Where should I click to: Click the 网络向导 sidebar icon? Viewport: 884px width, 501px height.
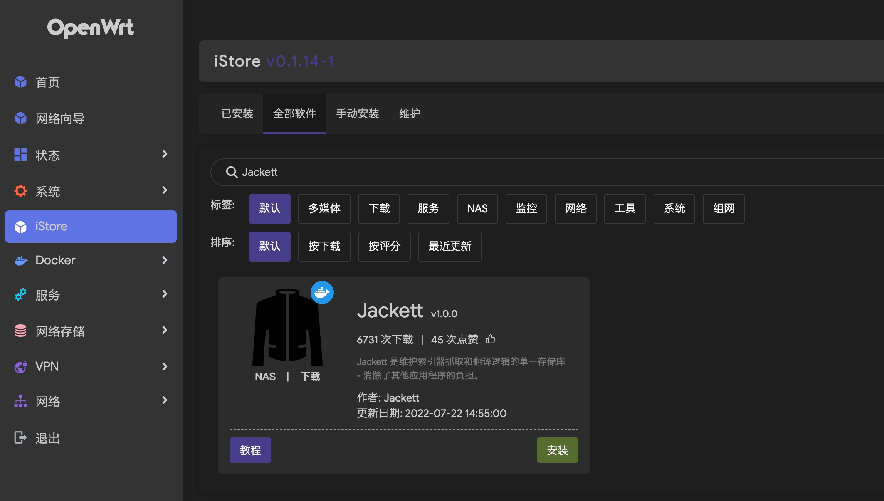(20, 118)
